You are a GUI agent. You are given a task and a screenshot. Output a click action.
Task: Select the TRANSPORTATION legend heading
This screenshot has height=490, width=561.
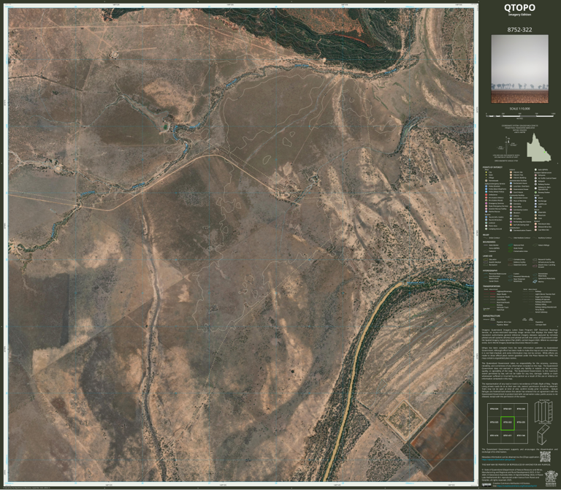[x=492, y=286]
